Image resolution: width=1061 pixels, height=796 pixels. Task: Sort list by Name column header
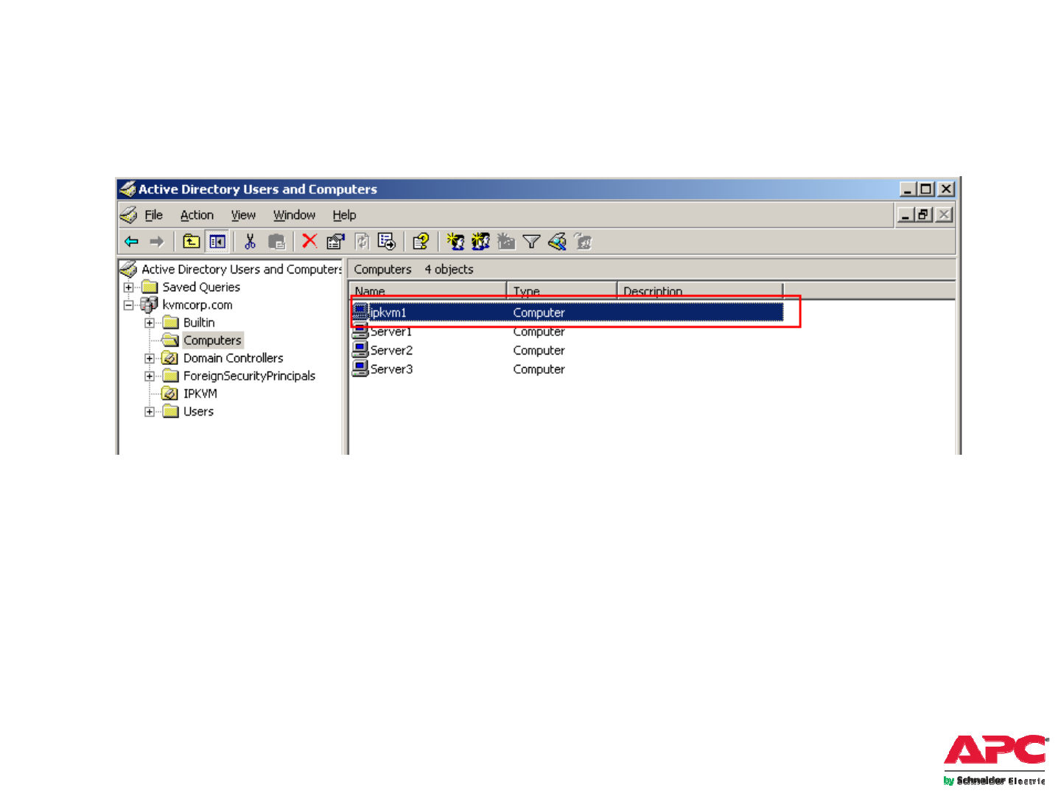[427, 290]
